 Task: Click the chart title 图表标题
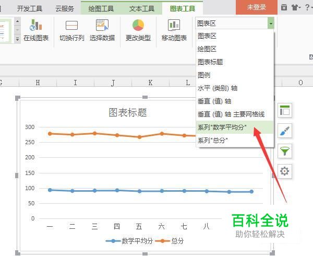pos(128,112)
